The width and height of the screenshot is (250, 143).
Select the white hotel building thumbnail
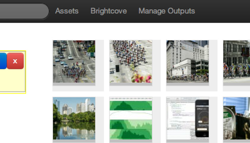click(x=187, y=61)
